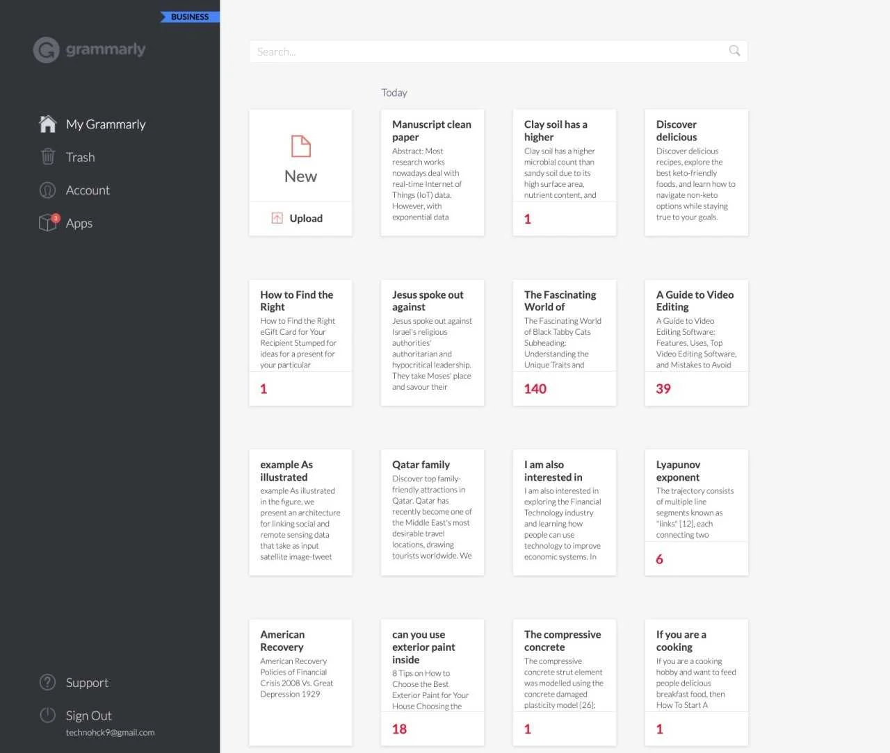Click the Apps box icon
The width and height of the screenshot is (890, 753).
(x=48, y=222)
